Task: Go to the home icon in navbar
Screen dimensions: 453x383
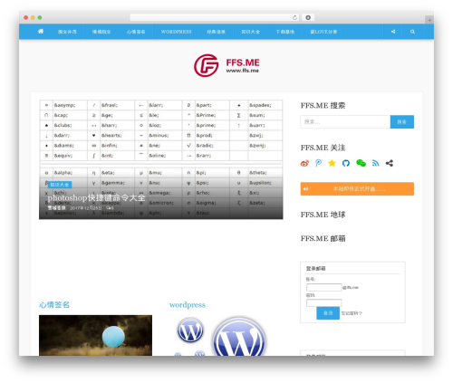Action: pyautogui.click(x=41, y=32)
